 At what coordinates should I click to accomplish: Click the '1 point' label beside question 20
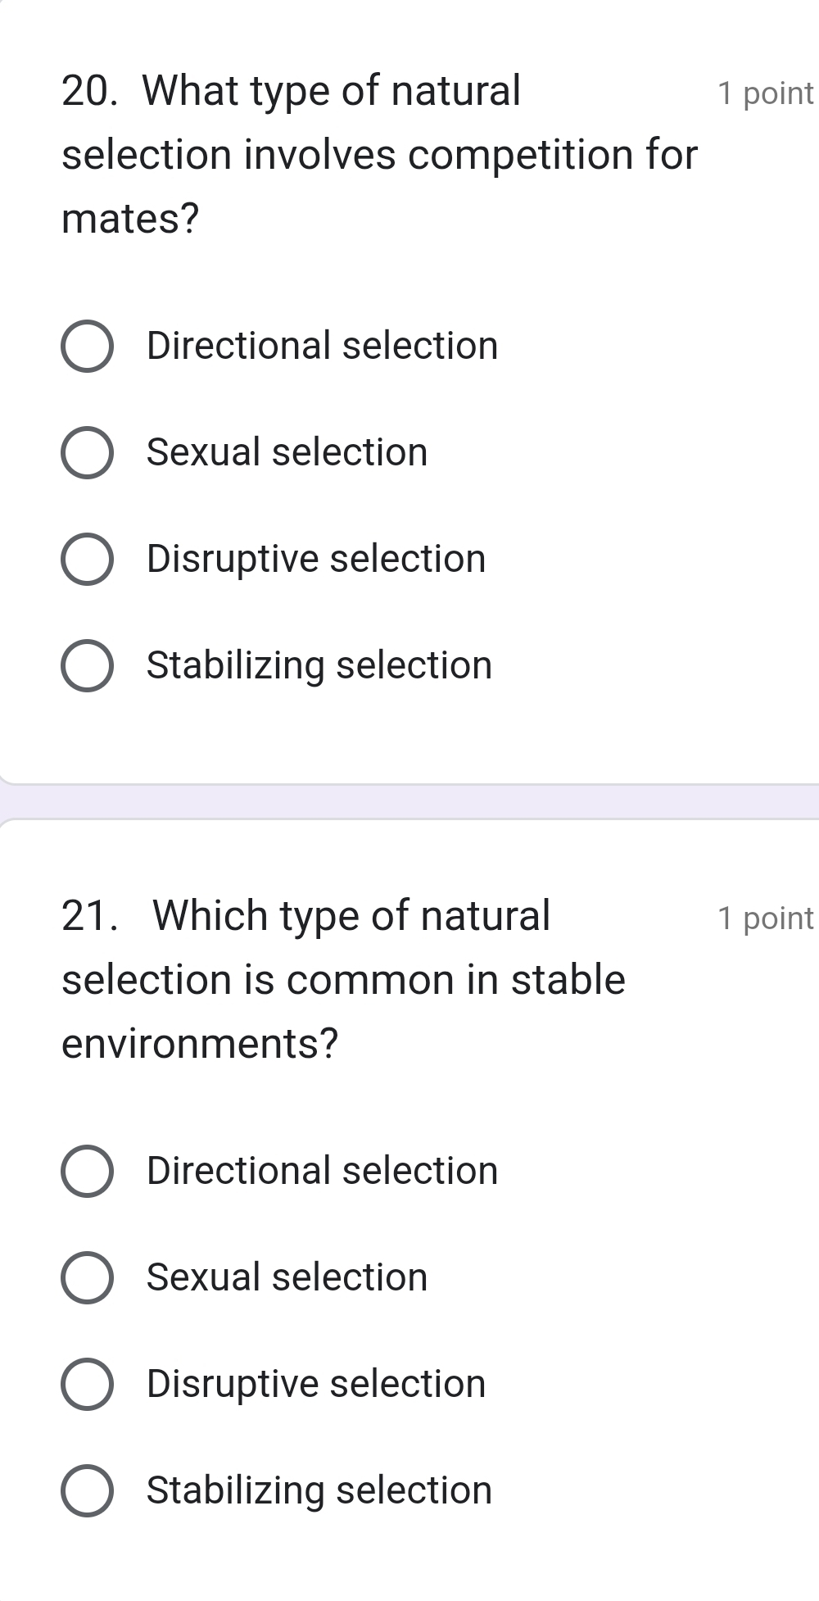(x=765, y=93)
